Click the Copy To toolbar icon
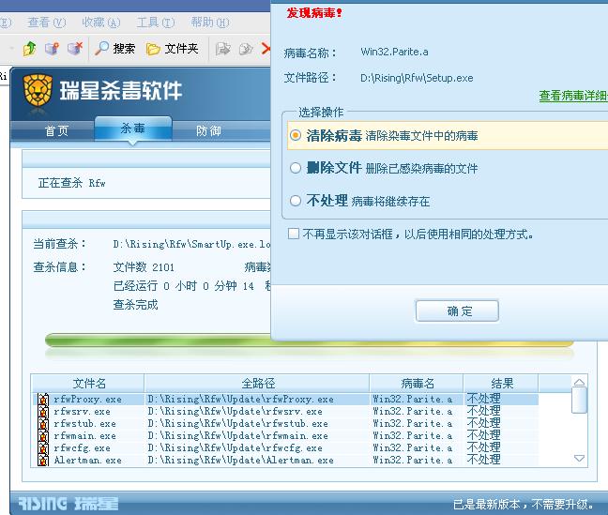 (x=246, y=49)
